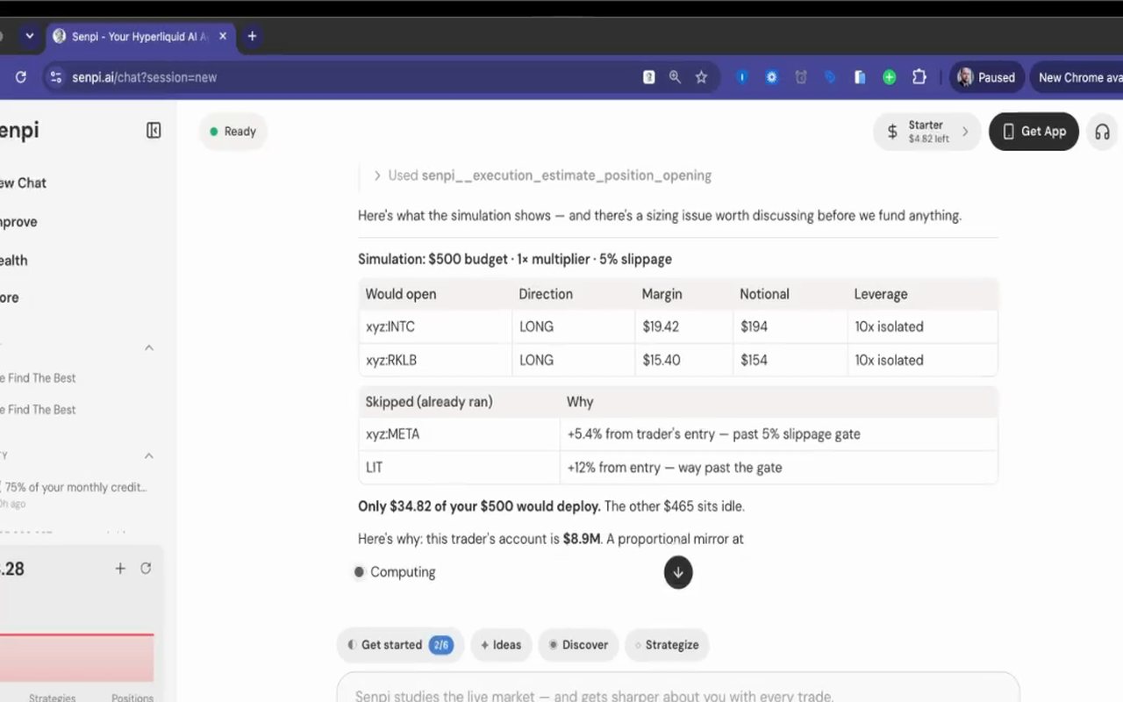Collapse the Senpi sidebar panel icon
Screen dimensions: 1123x702
coord(154,131)
